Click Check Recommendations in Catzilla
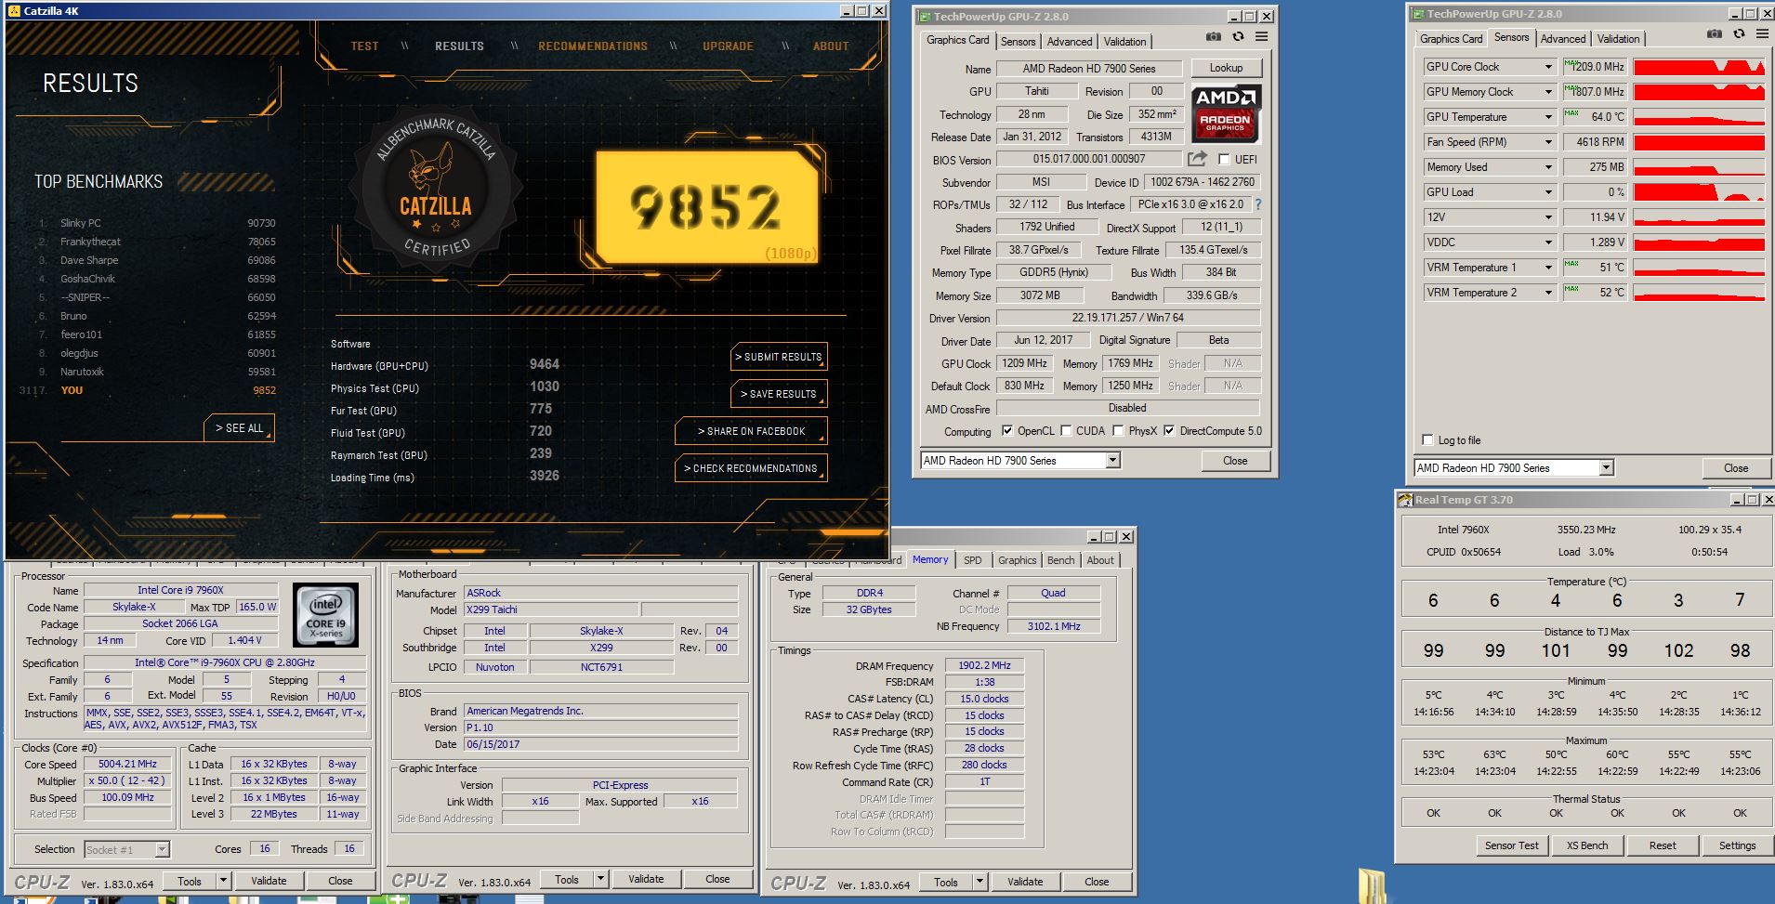This screenshot has width=1775, height=904. tap(751, 468)
